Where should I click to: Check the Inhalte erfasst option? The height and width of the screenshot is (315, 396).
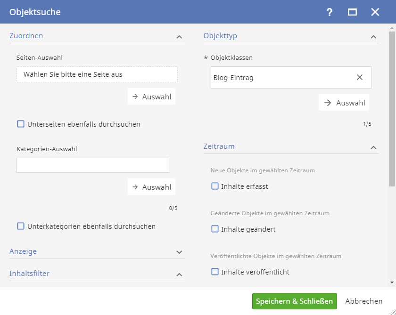click(215, 186)
